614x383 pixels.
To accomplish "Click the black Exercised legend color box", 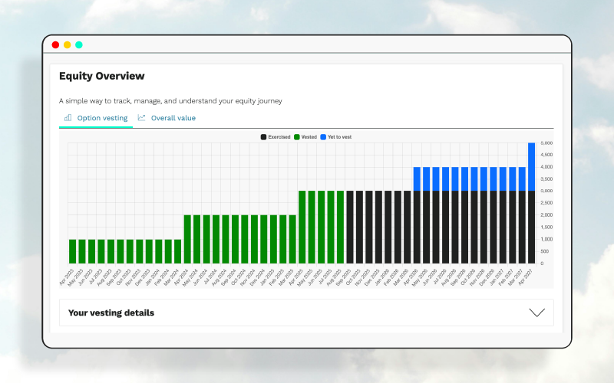I will click(x=263, y=137).
